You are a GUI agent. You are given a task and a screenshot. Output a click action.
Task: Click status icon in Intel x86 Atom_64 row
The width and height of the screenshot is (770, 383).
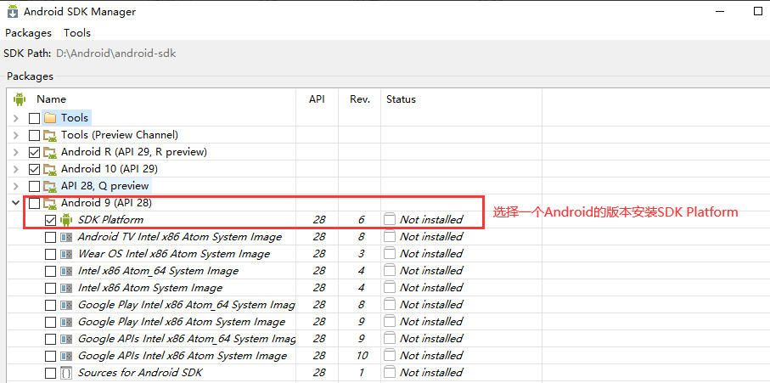390,271
